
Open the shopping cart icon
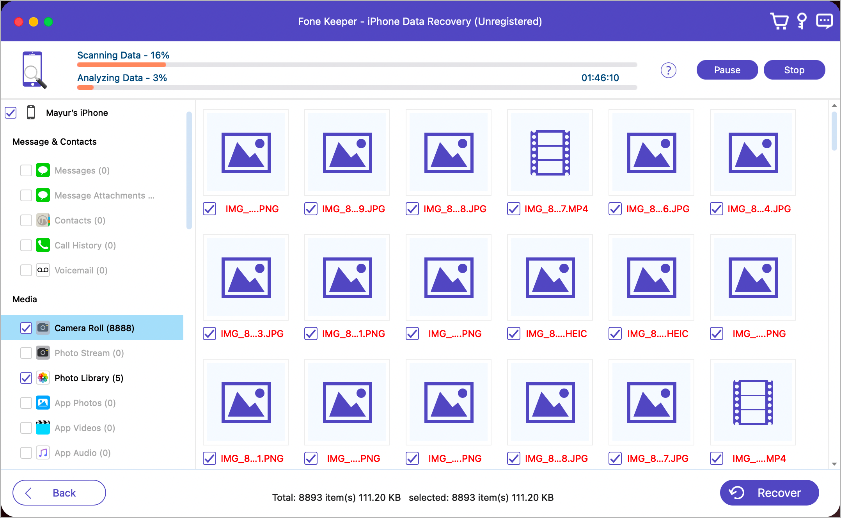click(779, 21)
